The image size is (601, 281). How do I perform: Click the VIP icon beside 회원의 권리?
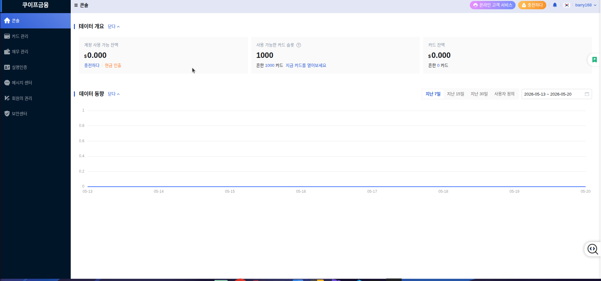coord(7,98)
